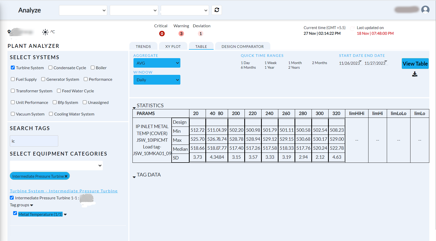
Task: Enable the Cooling Water System checkbox
Action: (x=51, y=114)
